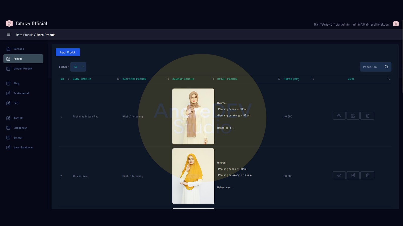Delete the Pashmina Instan Pad product
Viewport: 403px width, 226px height.
(367, 116)
